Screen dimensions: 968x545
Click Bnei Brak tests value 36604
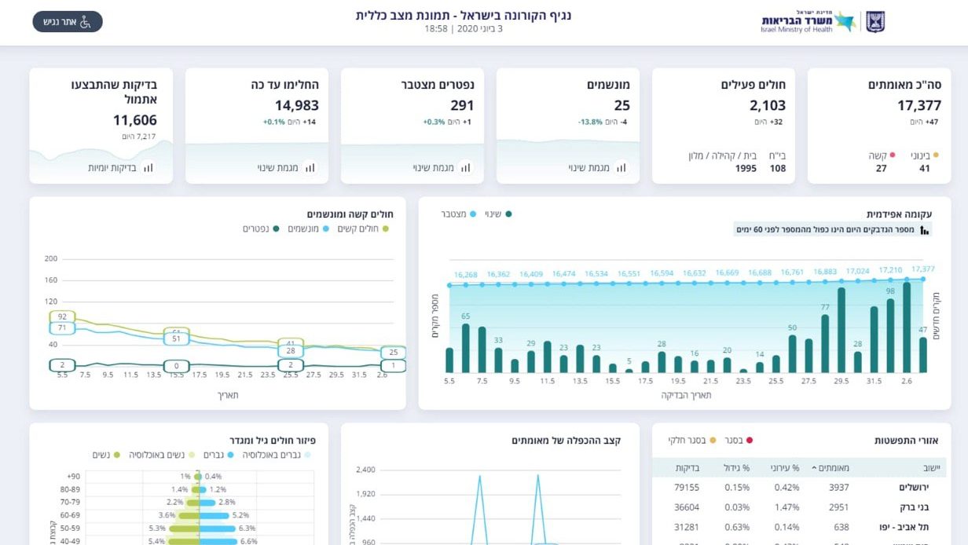[687, 508]
